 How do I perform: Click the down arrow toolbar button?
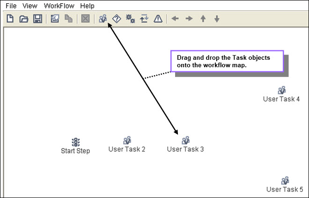217,19
